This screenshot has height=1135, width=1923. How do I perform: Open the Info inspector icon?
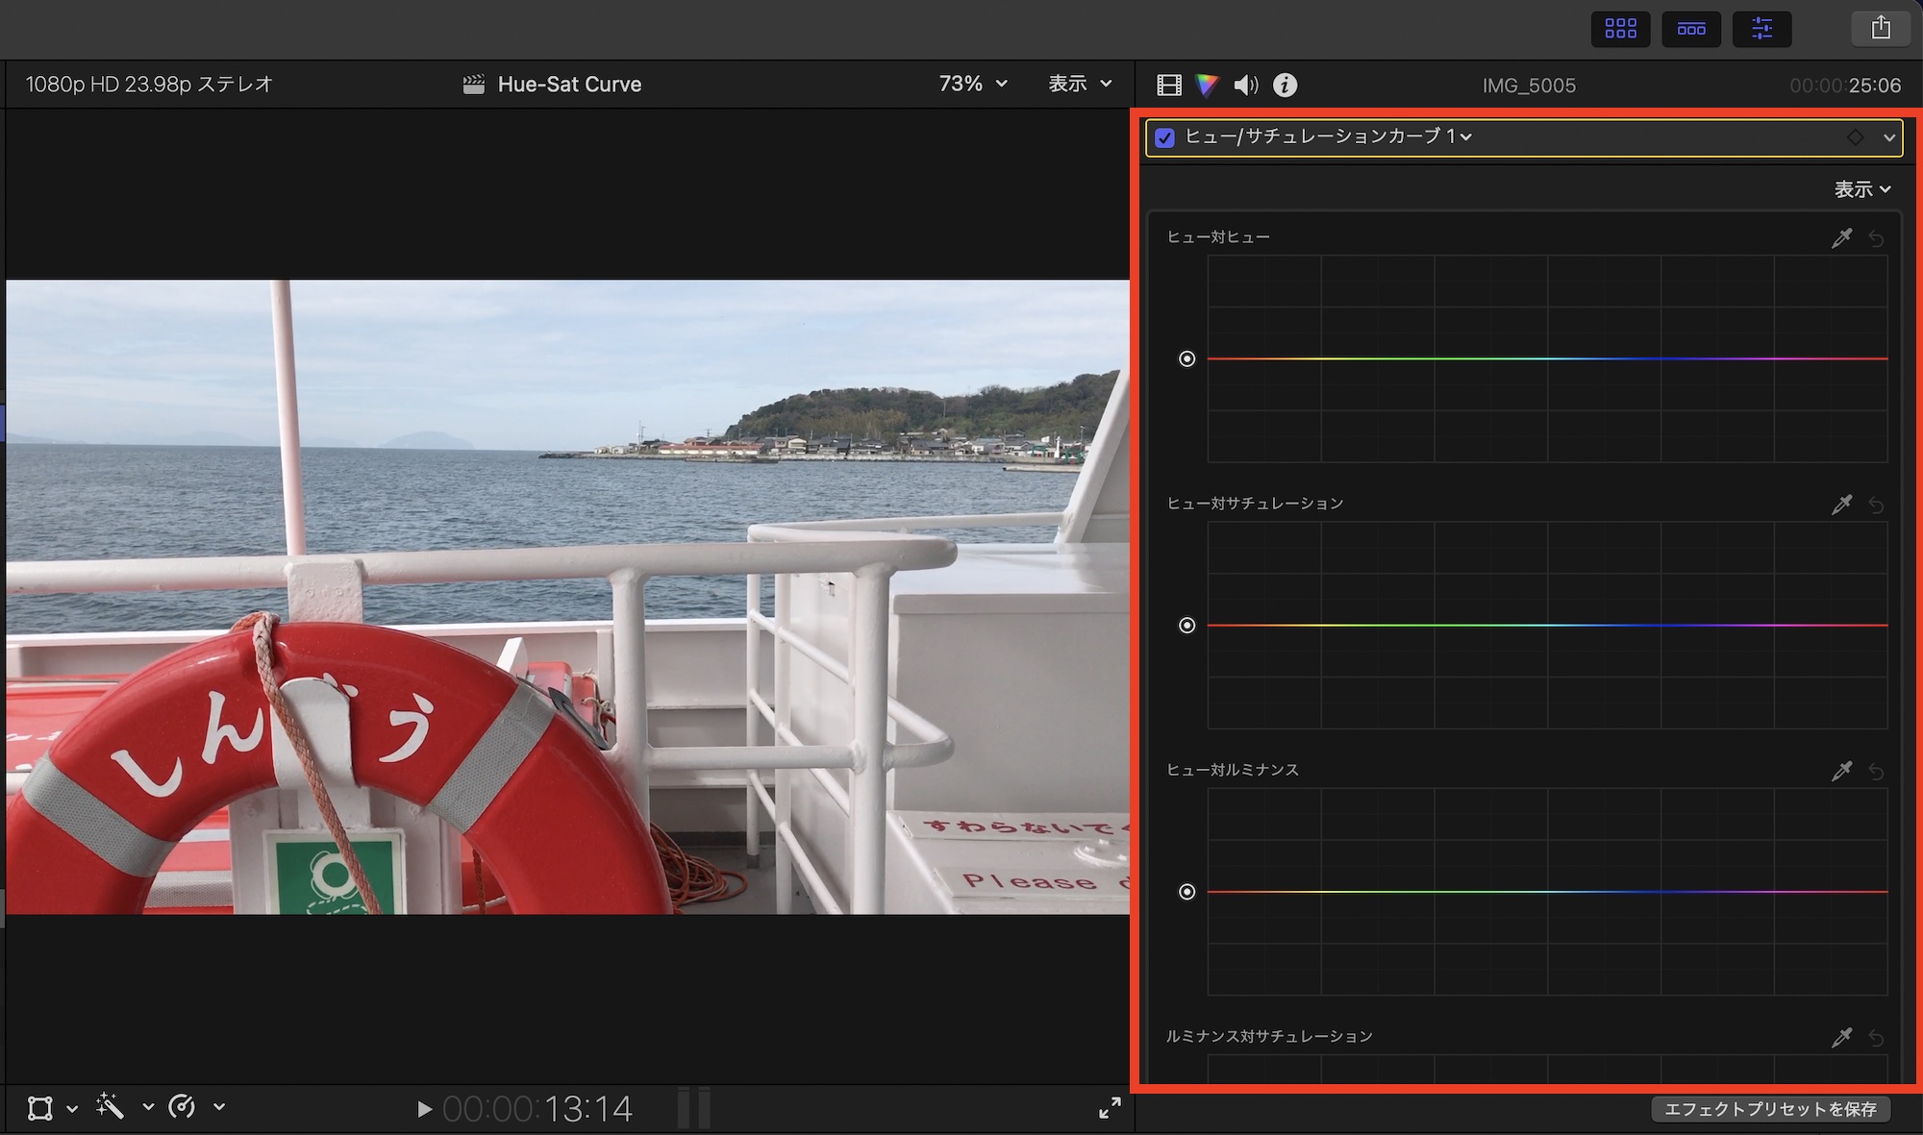[x=1285, y=86]
